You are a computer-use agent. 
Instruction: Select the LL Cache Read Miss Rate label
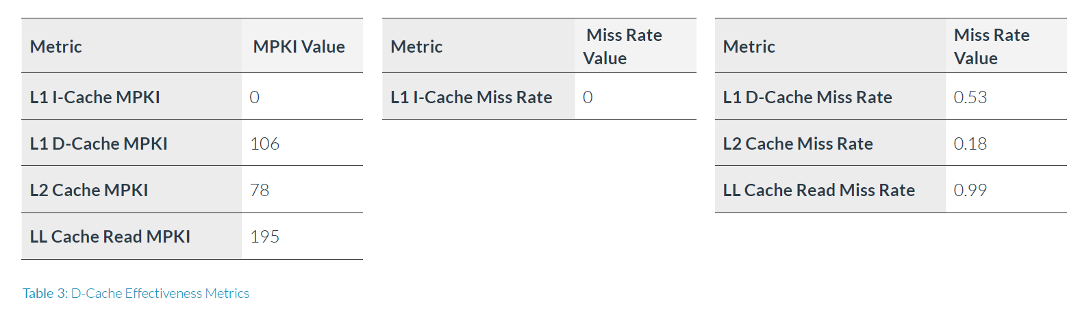[818, 190]
